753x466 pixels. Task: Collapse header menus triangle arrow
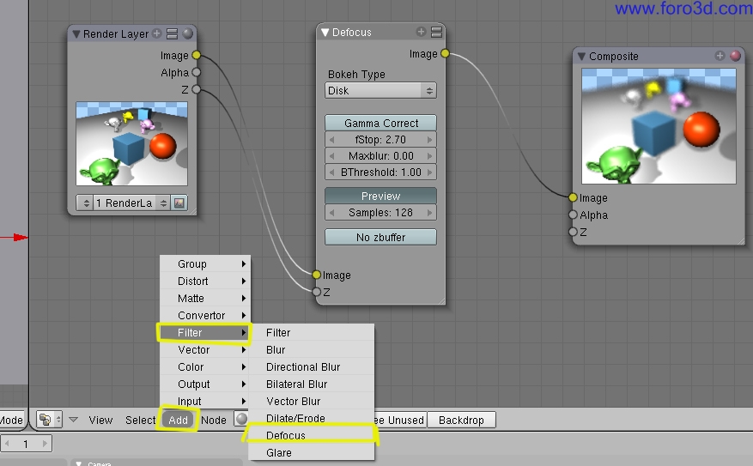(x=73, y=420)
